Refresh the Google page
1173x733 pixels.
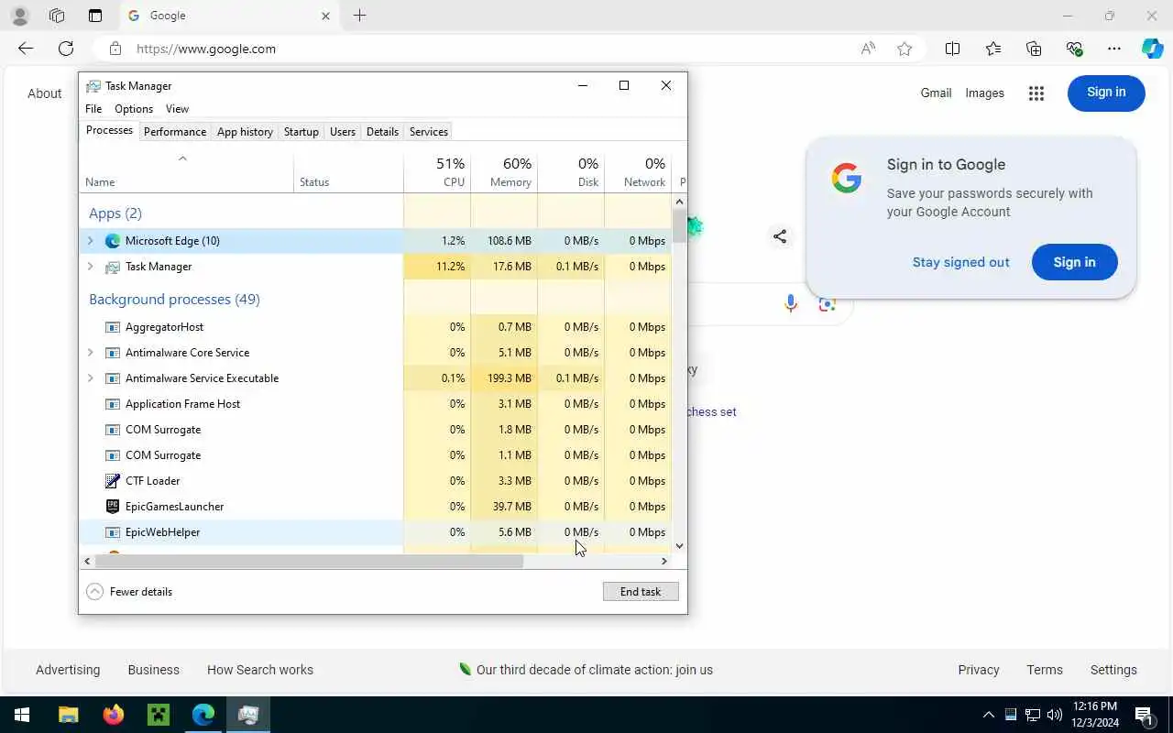coord(66,49)
